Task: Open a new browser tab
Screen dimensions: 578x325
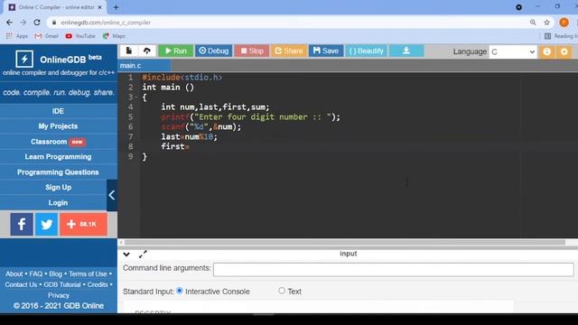Action: coord(116,7)
